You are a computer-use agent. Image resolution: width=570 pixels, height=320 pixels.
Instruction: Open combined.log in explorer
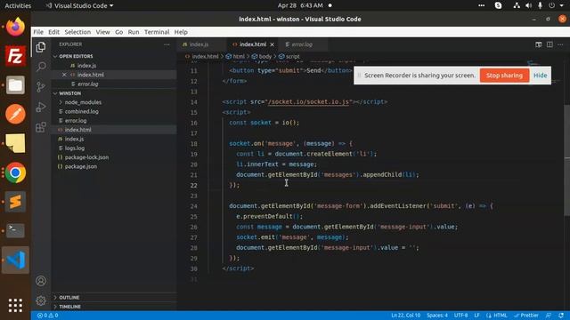pos(81,111)
